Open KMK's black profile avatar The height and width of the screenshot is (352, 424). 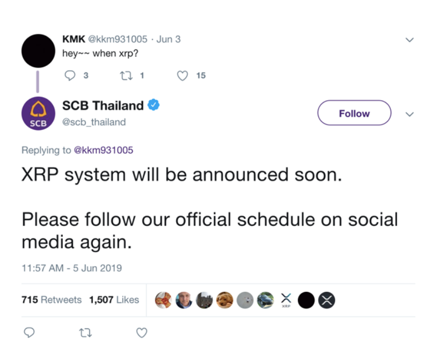[x=39, y=51]
